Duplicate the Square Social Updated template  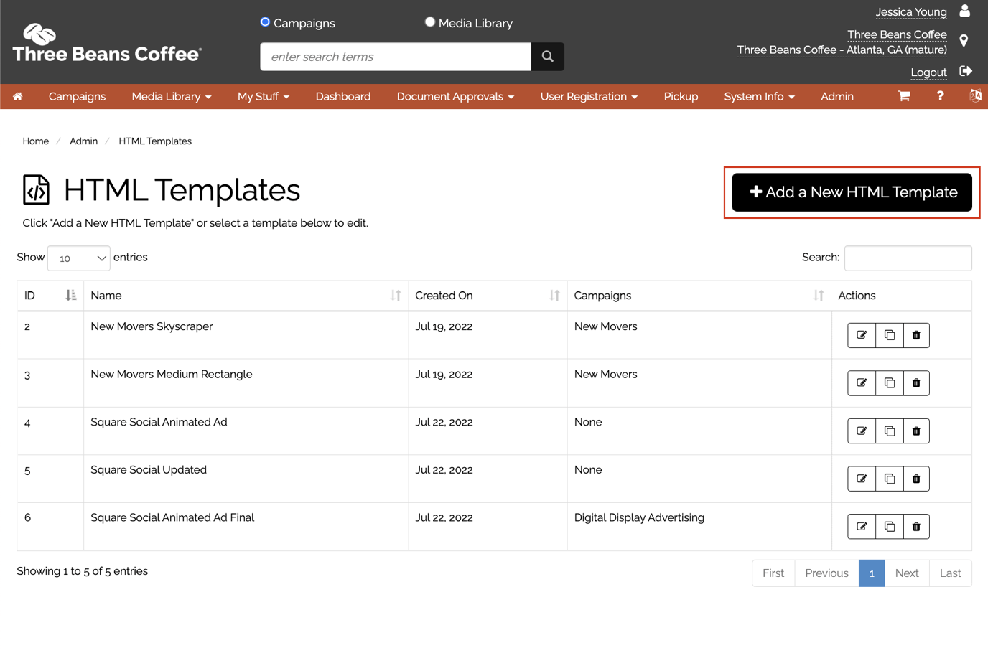pos(889,478)
